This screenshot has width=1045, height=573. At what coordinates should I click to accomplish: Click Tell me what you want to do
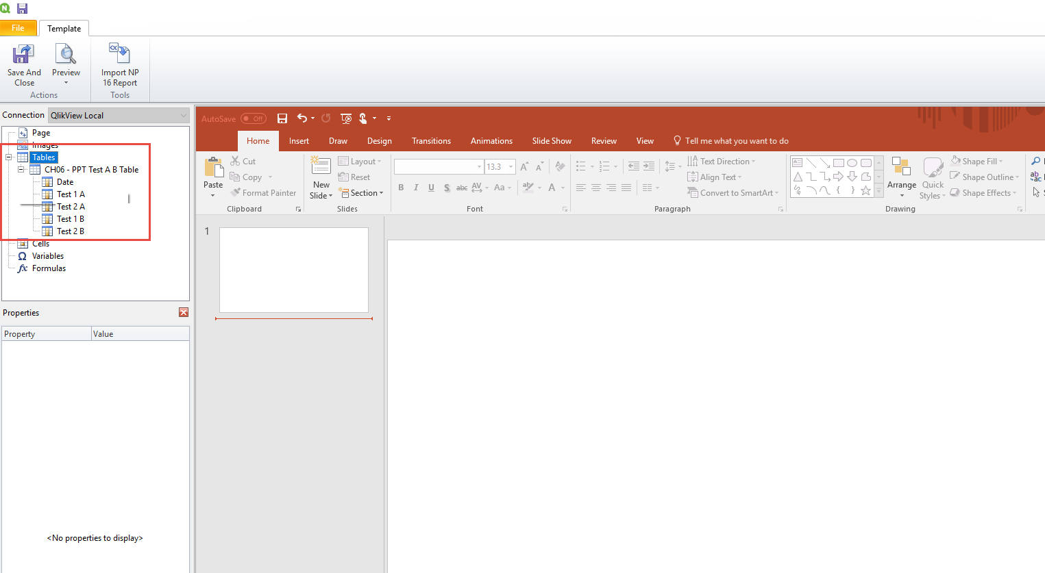pyautogui.click(x=731, y=141)
